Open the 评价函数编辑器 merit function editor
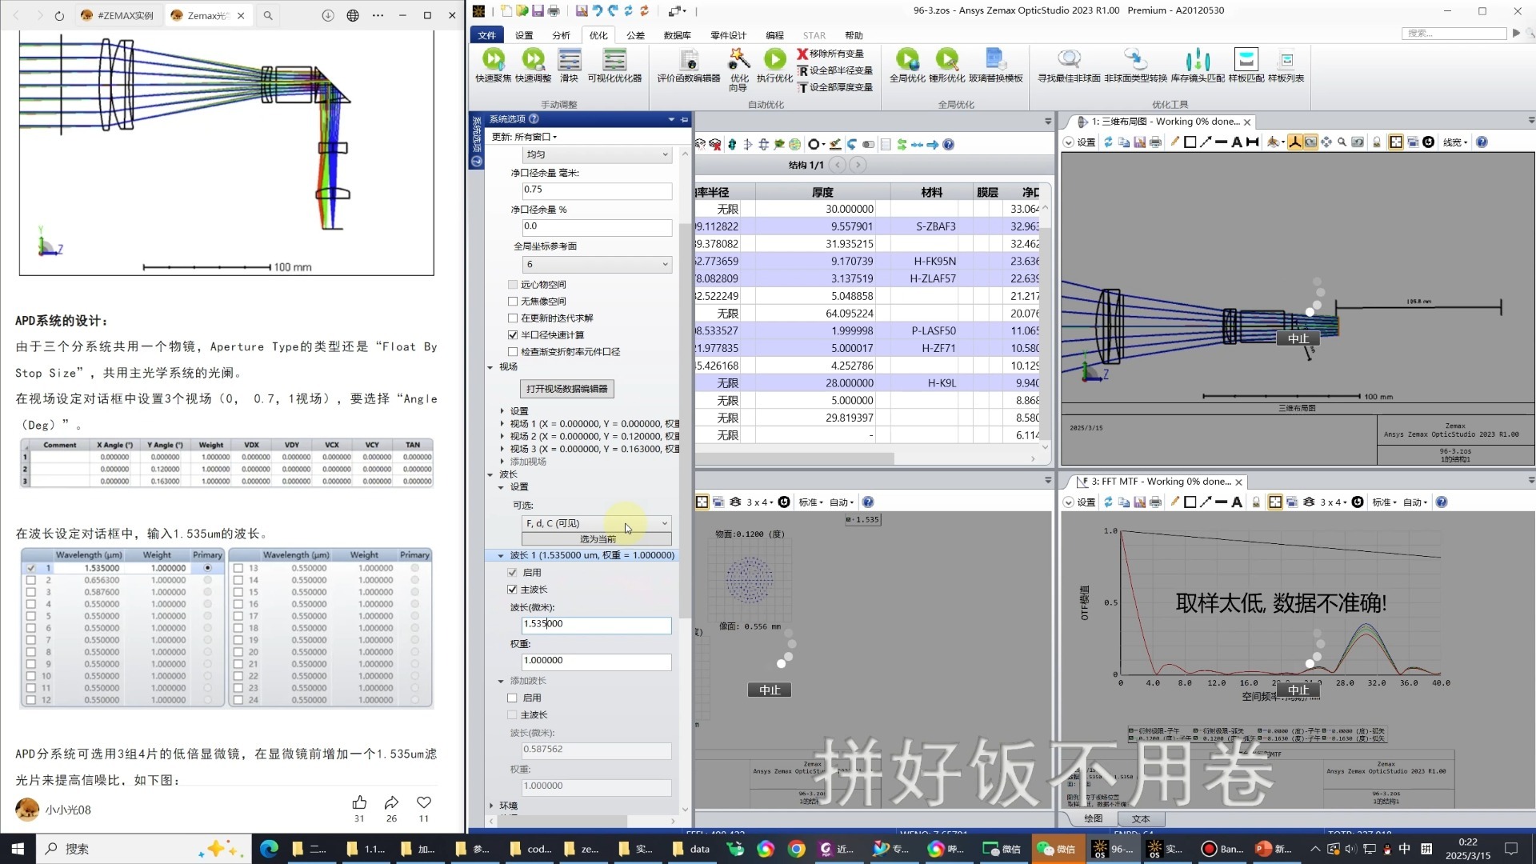1536x864 pixels. [x=688, y=59]
